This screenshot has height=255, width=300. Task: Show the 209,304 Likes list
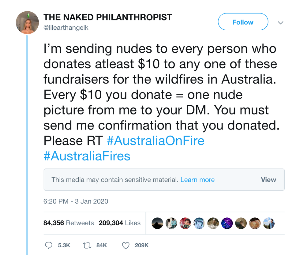tap(119, 223)
